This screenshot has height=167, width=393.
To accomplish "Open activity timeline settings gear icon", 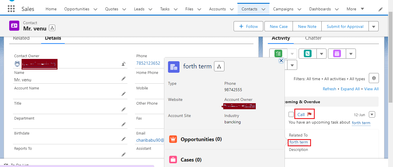I will click(373, 78).
